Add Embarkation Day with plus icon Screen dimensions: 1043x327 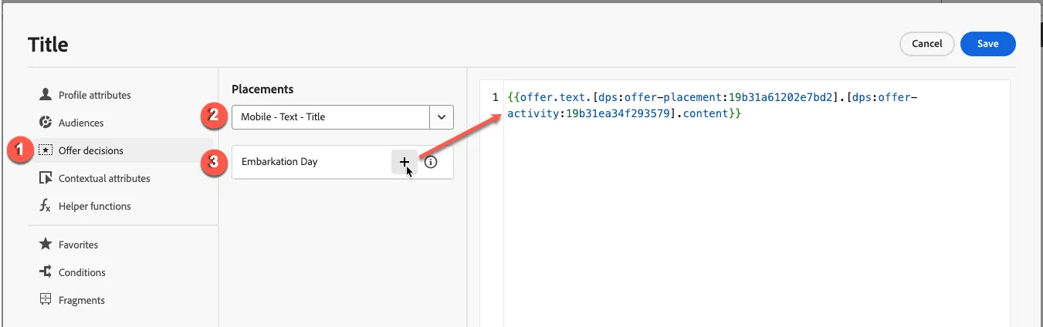click(x=405, y=162)
